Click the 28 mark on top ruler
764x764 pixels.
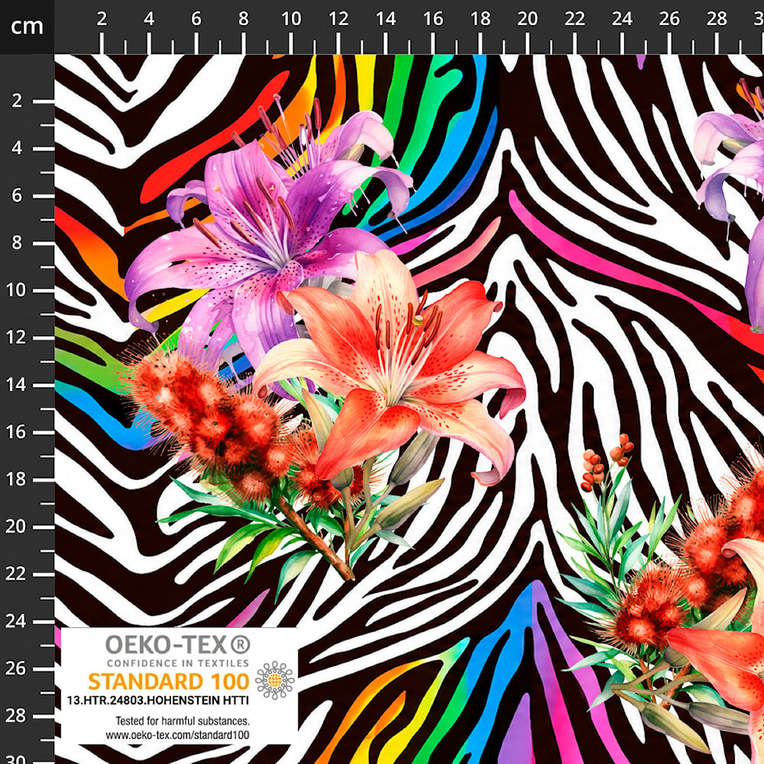pyautogui.click(x=717, y=19)
